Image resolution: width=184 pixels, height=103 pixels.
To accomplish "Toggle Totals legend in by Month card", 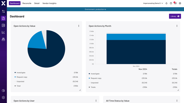I will click(92, 87).
